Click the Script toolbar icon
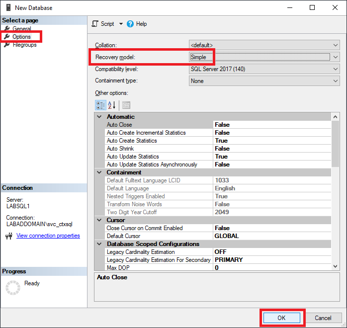Screen dimensions: 347x328 (95, 24)
